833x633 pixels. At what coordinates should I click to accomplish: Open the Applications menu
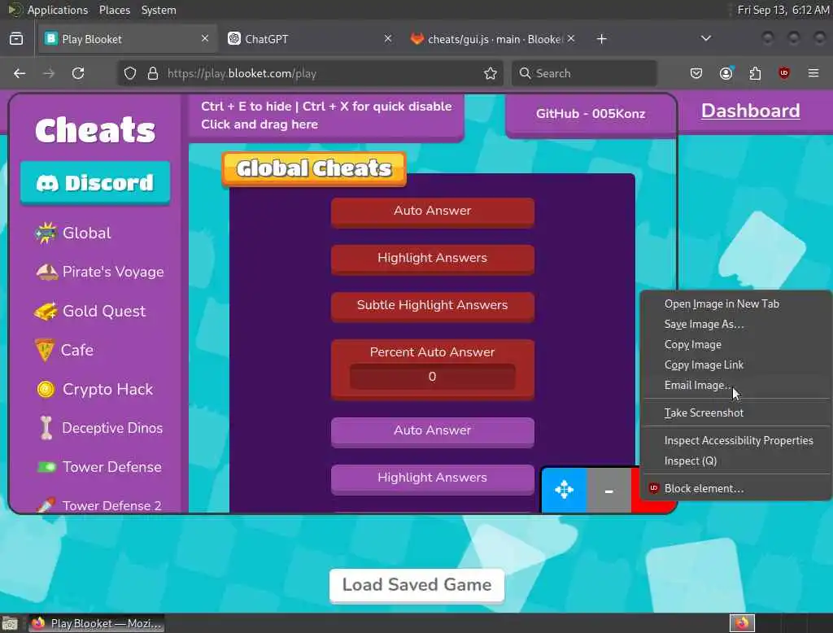pyautogui.click(x=58, y=10)
